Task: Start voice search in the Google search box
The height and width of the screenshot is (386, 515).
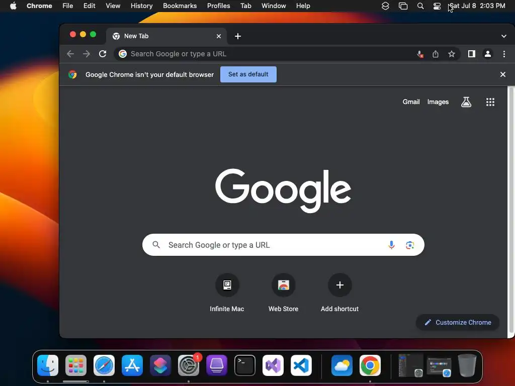Action: tap(391, 245)
